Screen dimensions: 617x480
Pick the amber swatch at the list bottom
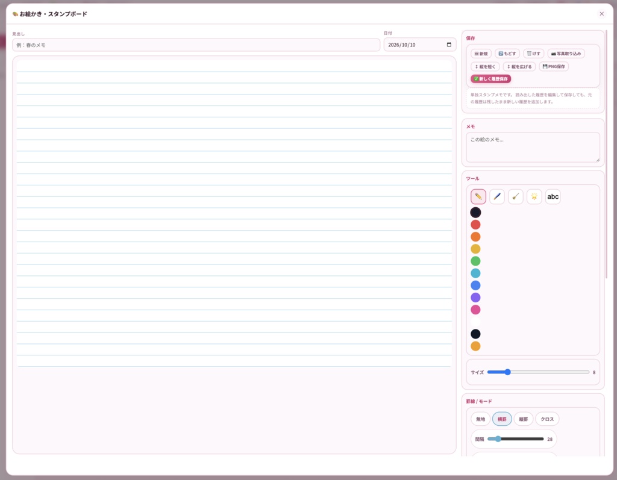475,346
